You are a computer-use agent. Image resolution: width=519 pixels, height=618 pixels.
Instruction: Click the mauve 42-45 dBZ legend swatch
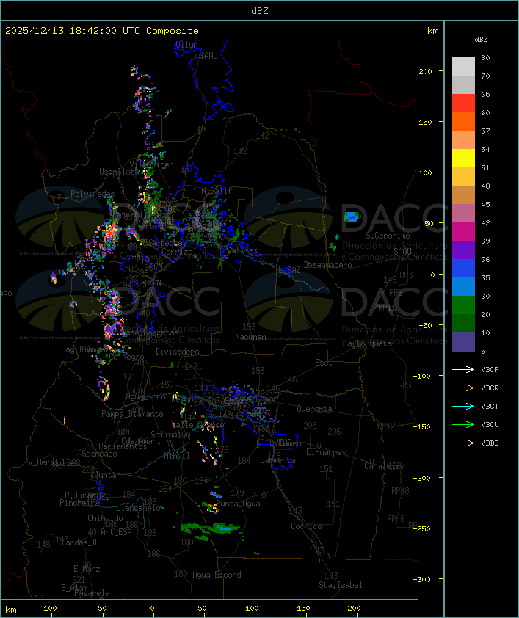point(463,214)
